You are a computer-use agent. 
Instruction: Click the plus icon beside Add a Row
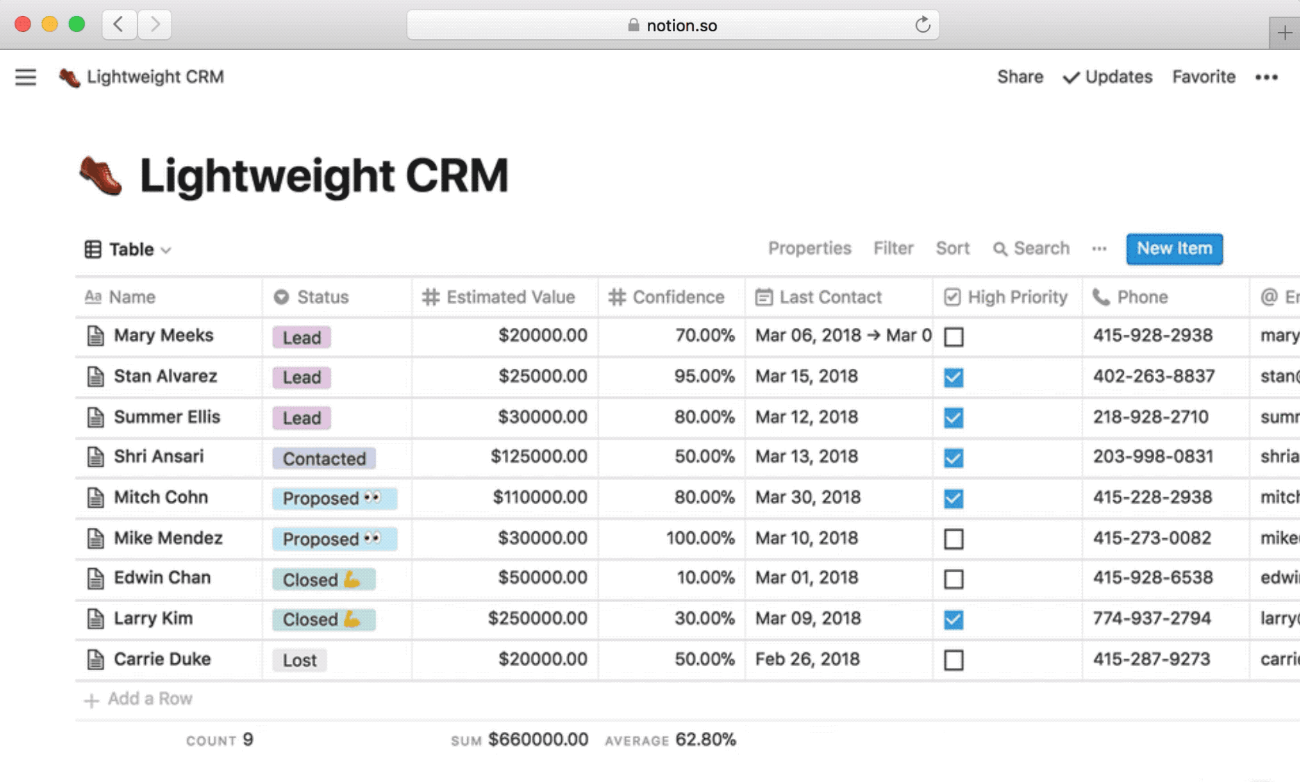pos(91,700)
